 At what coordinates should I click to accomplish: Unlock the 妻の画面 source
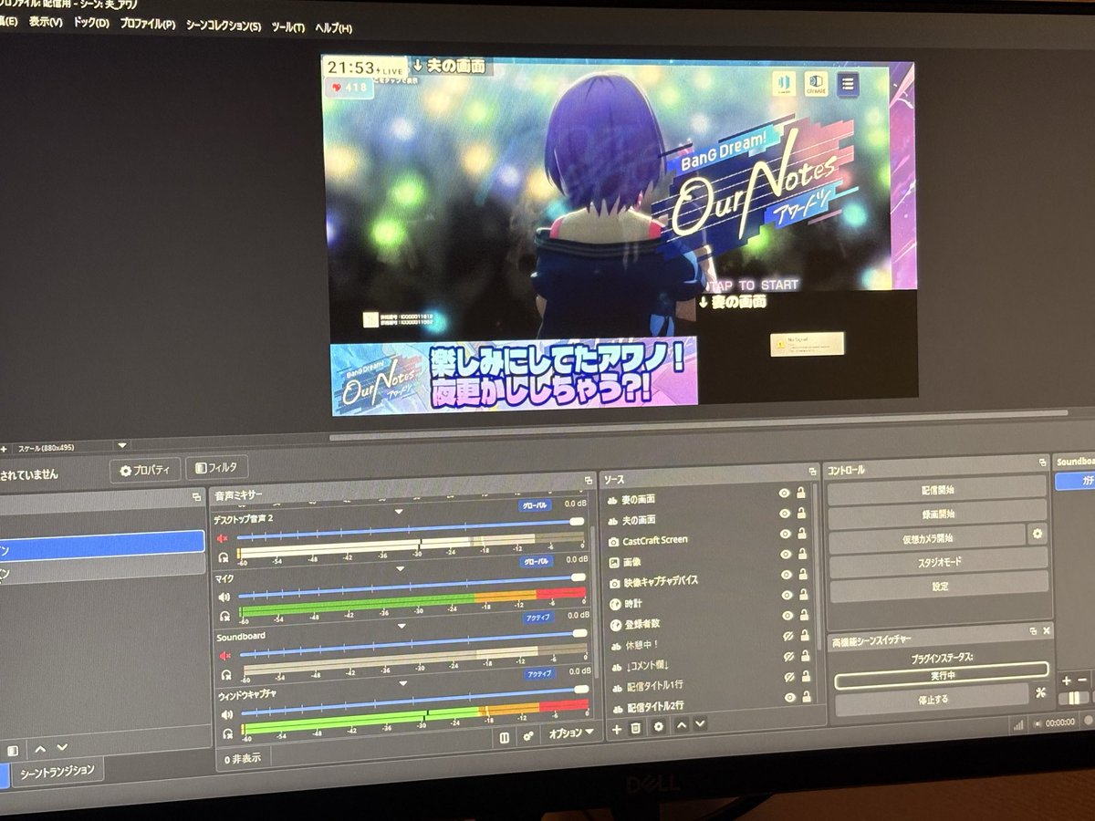(800, 493)
